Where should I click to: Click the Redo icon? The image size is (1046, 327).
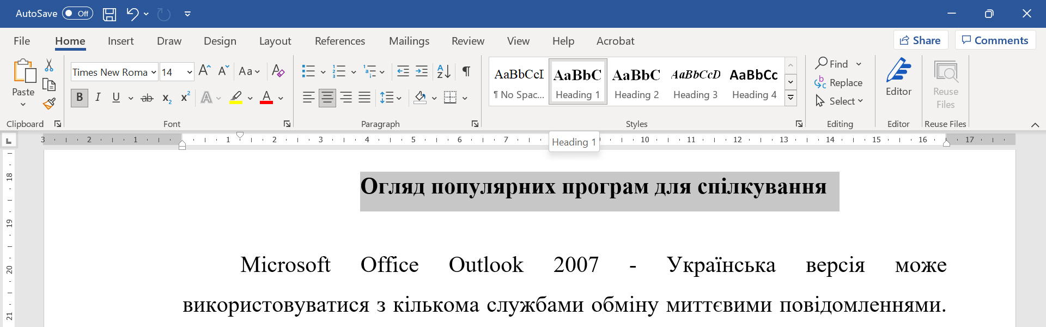coord(164,14)
